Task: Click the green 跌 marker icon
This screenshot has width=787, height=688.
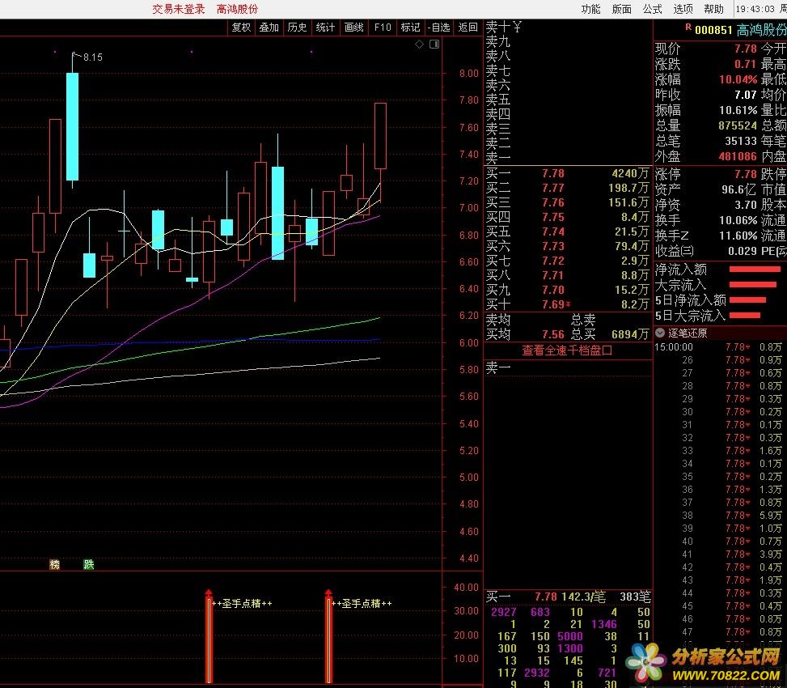Action: tap(88, 564)
